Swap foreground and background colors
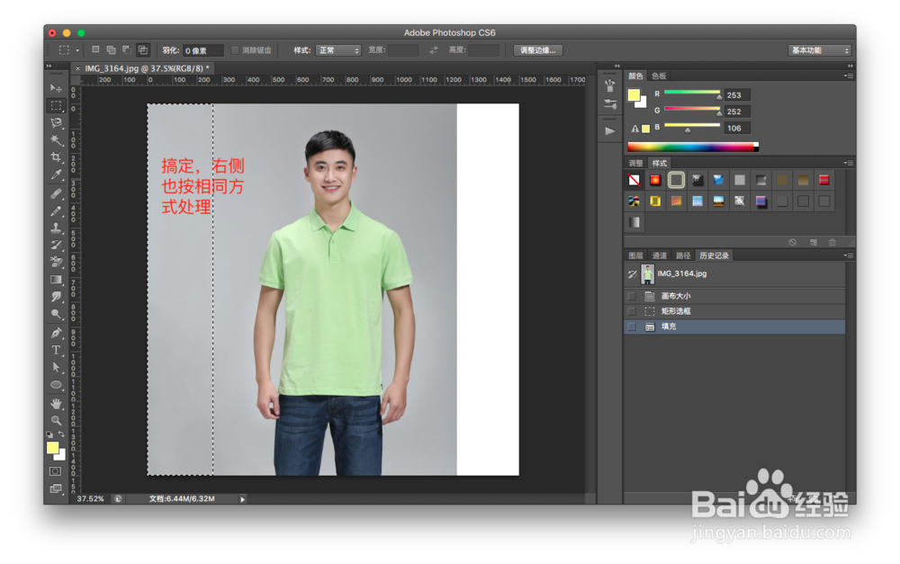Viewport: 900px width, 564px height. pyautogui.click(x=61, y=434)
